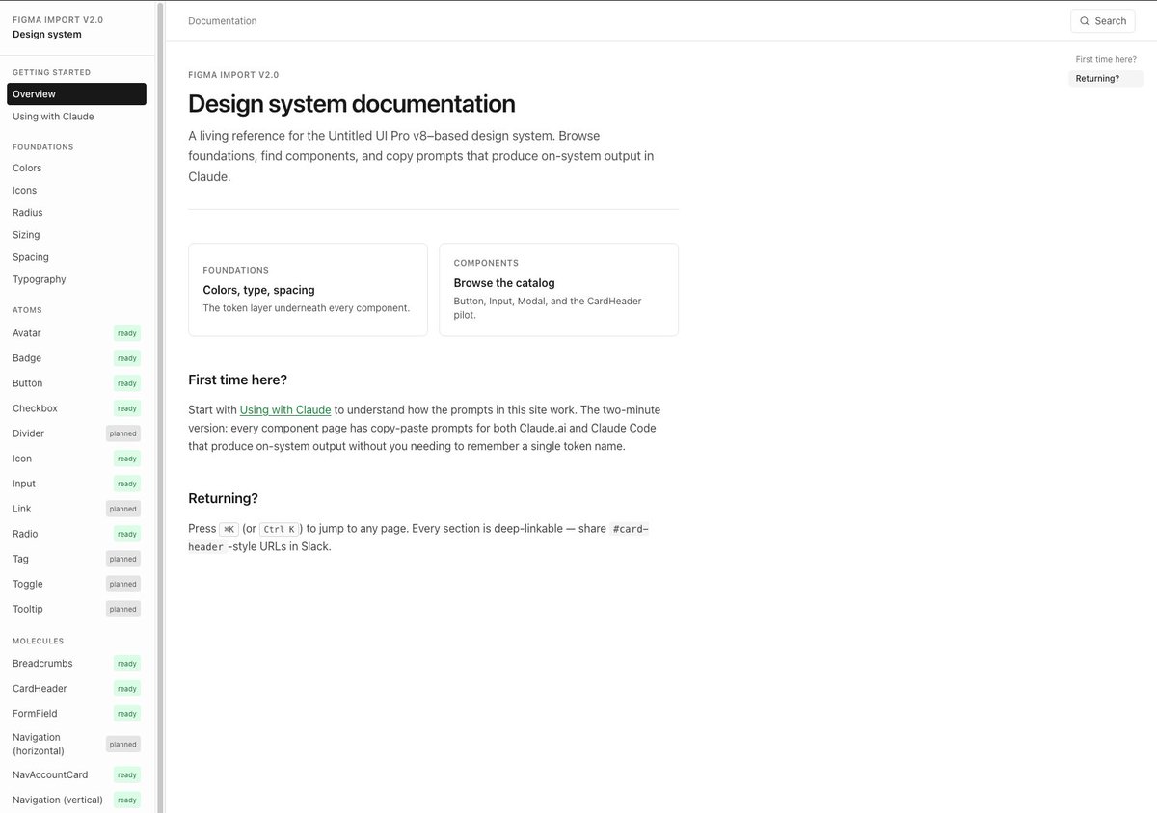Open the Divider component page

point(76,433)
